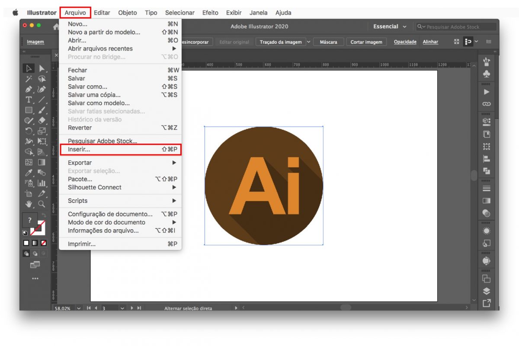Select the Magic Wand tool
This screenshot has height=346, width=519.
[29, 79]
